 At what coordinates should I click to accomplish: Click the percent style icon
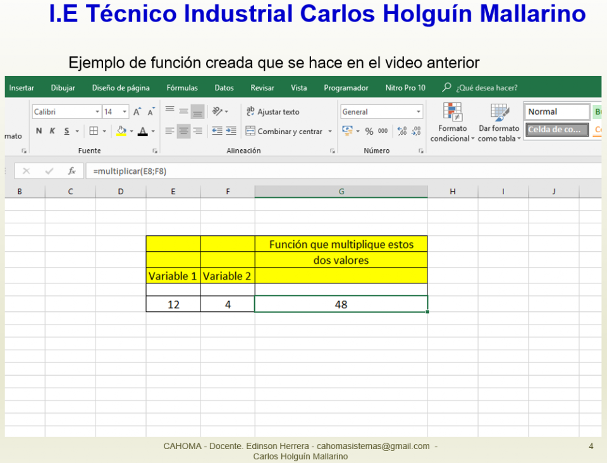(x=369, y=131)
